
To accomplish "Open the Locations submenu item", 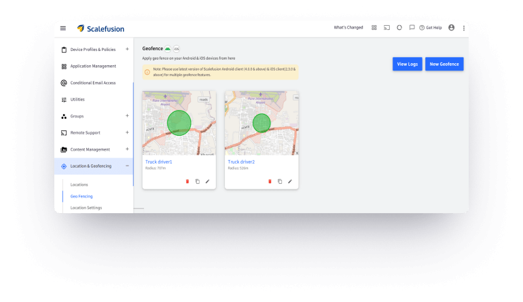I will pyautogui.click(x=79, y=185).
